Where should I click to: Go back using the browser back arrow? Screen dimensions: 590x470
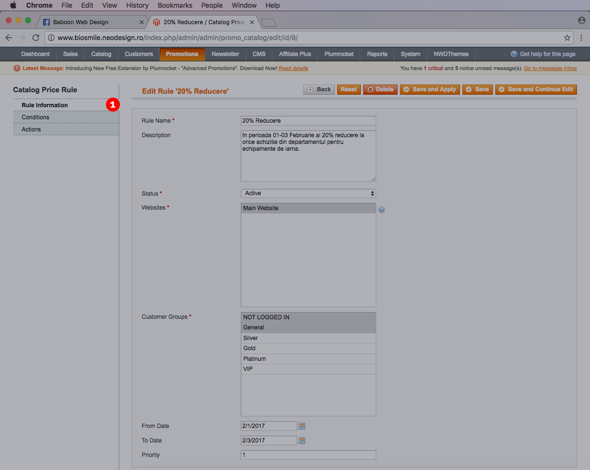[8, 37]
